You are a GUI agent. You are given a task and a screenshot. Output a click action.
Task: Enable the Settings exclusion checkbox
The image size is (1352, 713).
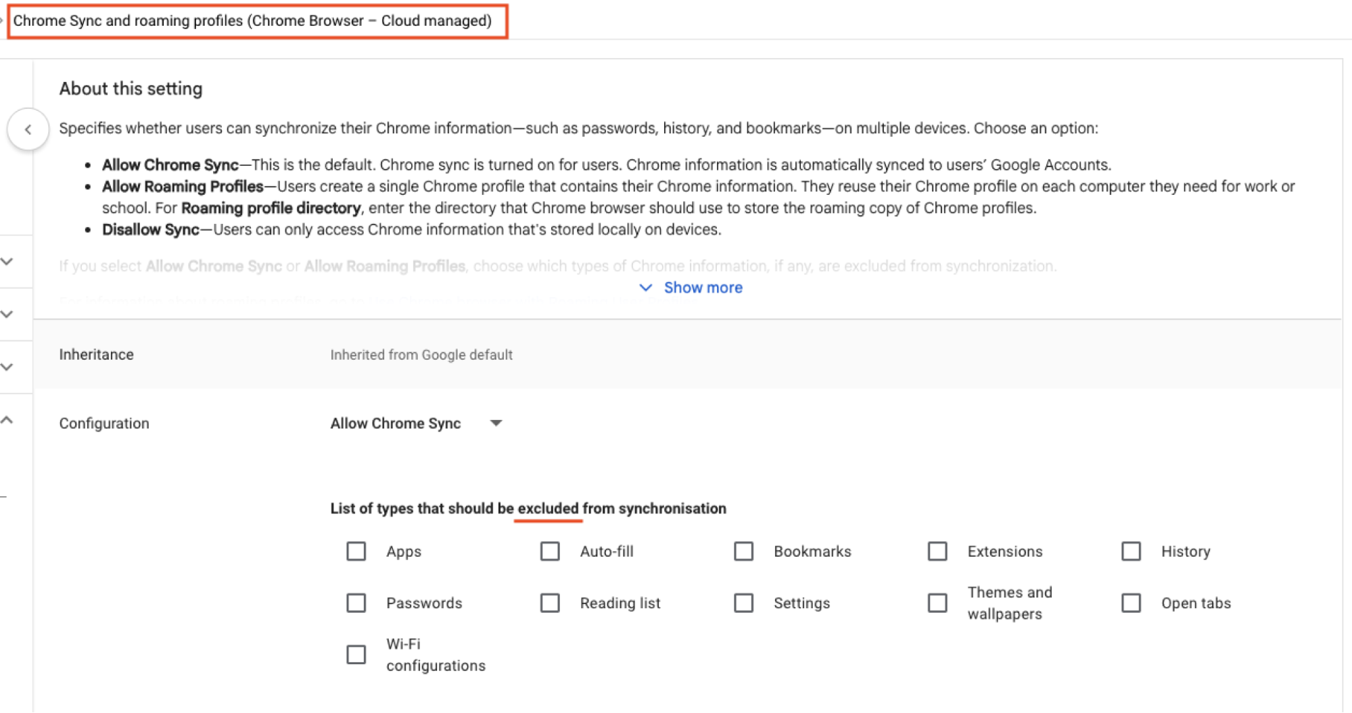(744, 603)
